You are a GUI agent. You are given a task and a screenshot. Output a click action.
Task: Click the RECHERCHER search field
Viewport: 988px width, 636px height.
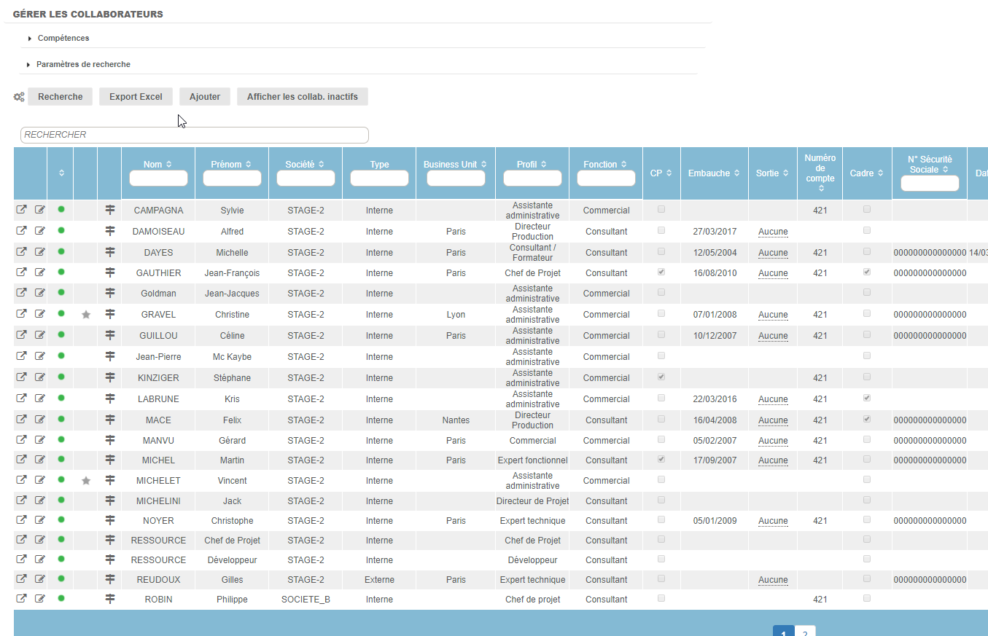tap(195, 135)
